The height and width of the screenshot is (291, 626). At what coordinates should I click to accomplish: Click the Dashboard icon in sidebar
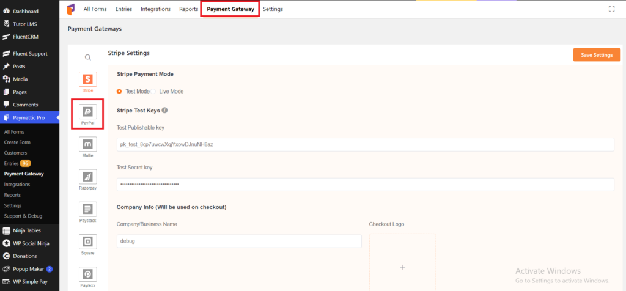click(x=6, y=11)
